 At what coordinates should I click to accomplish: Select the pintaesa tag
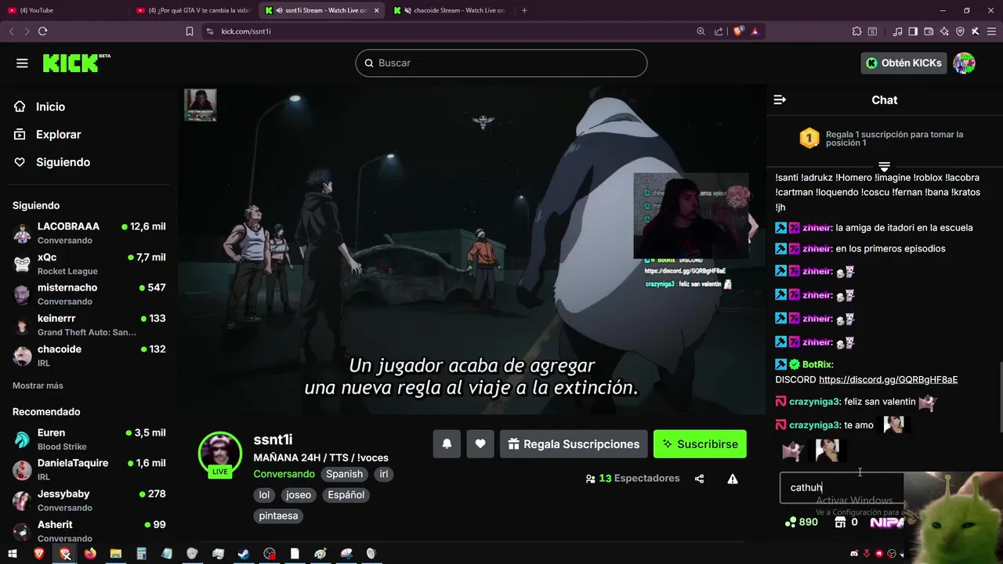(278, 516)
